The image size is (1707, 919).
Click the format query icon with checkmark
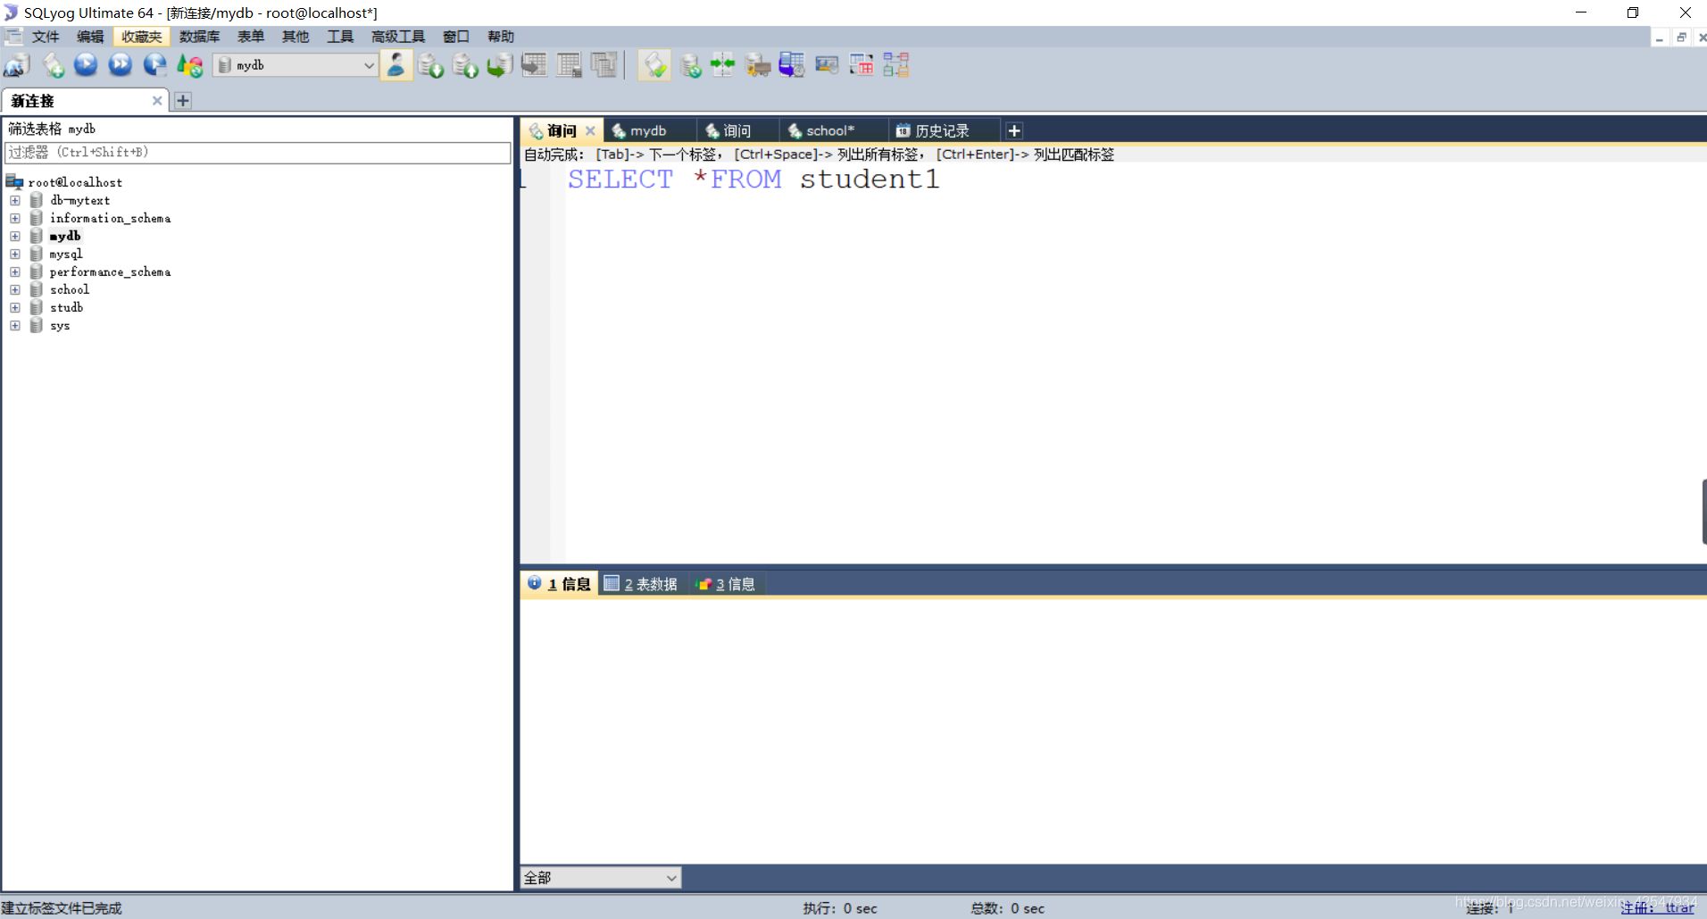click(x=654, y=65)
